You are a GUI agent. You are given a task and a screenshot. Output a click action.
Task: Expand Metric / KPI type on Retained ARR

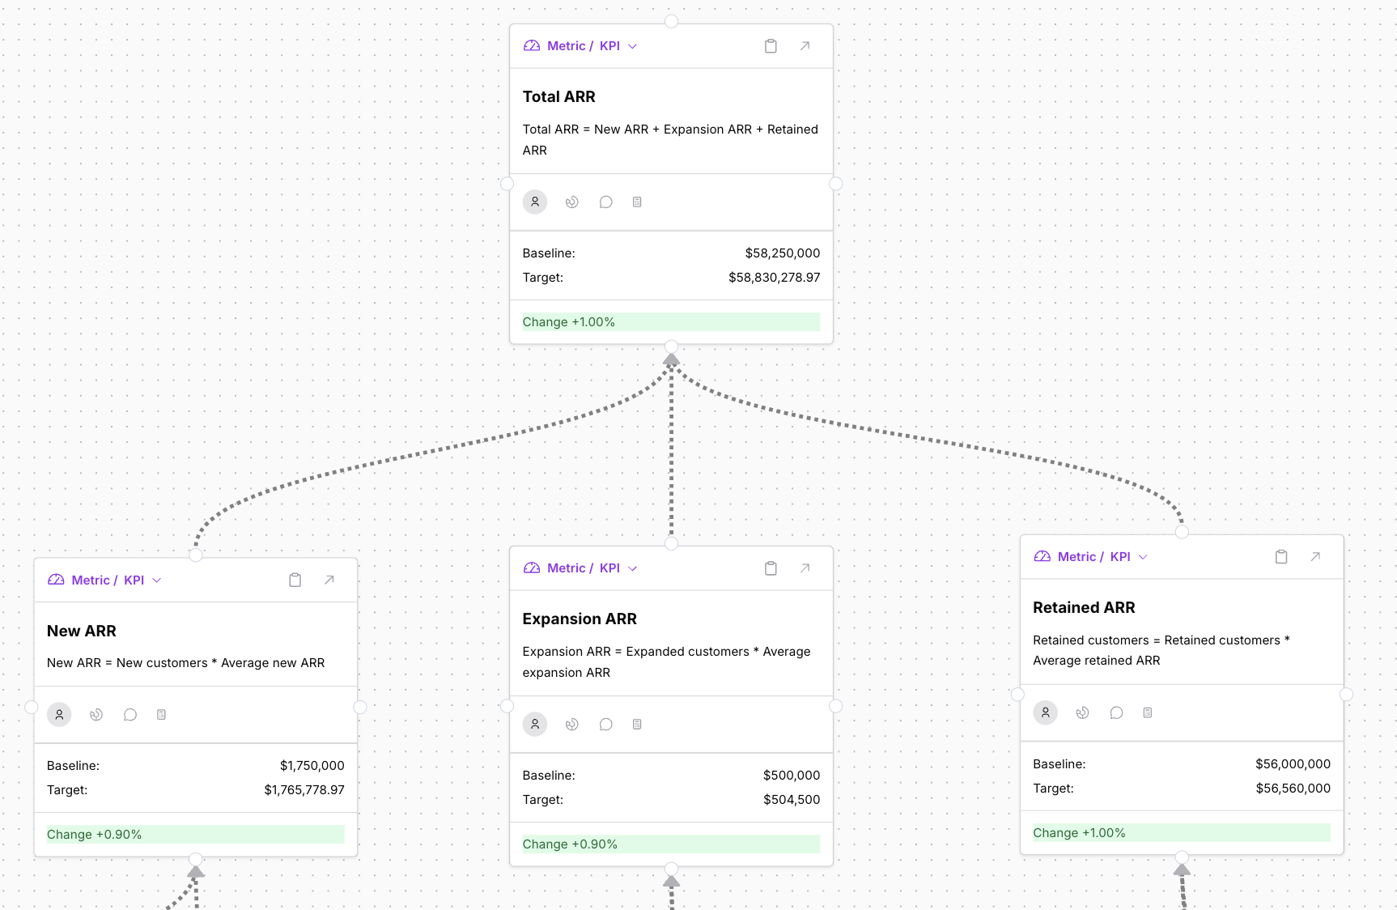tap(1143, 557)
